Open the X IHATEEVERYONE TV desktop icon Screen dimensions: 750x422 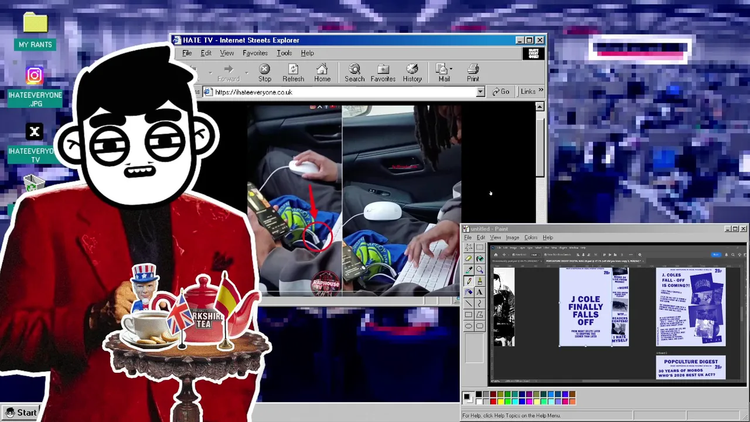pyautogui.click(x=34, y=144)
